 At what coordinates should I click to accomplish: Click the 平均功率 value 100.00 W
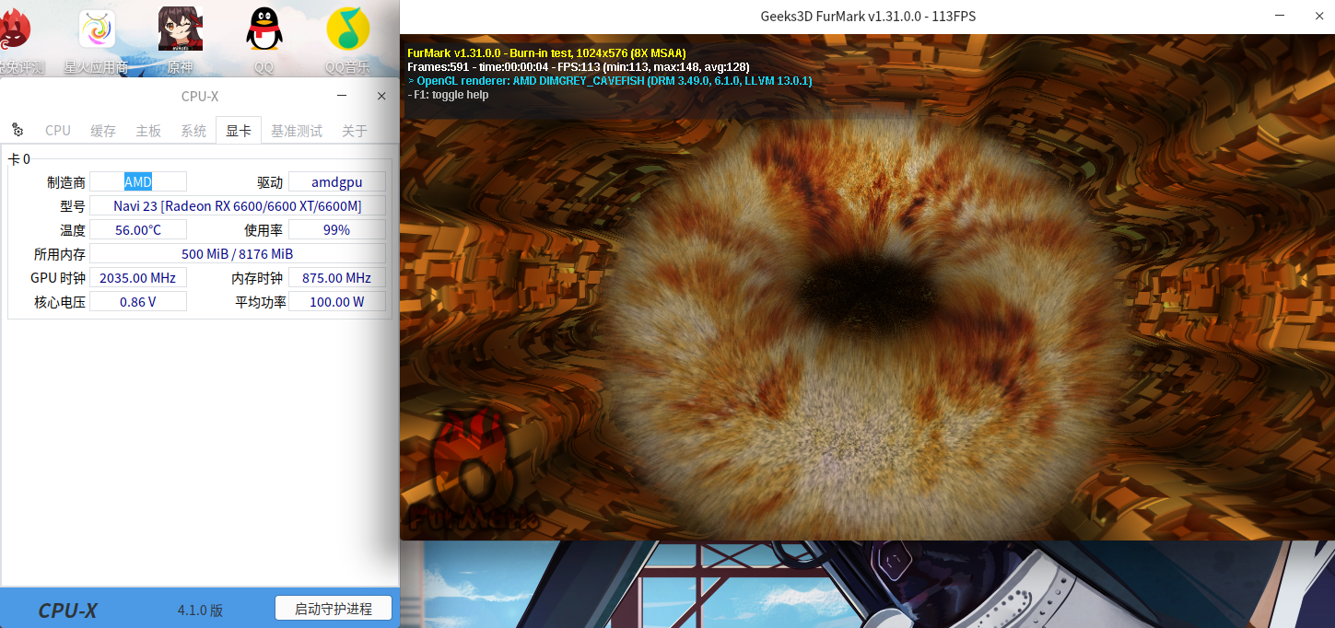(x=337, y=301)
